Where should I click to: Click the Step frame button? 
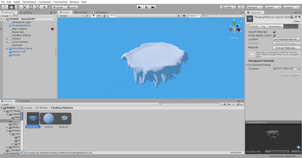coord(153,7)
